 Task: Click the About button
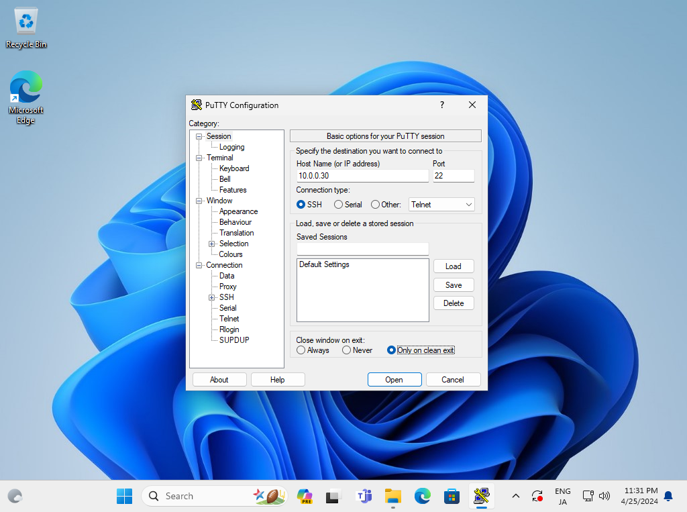(x=219, y=380)
